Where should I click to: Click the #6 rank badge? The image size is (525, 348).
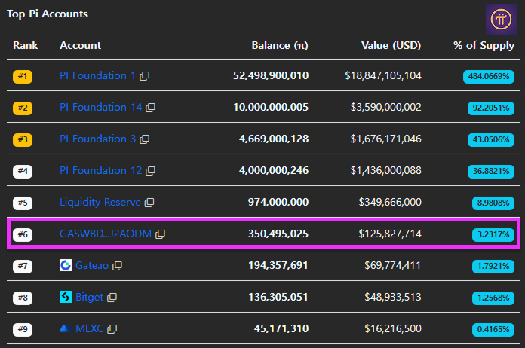[23, 235]
